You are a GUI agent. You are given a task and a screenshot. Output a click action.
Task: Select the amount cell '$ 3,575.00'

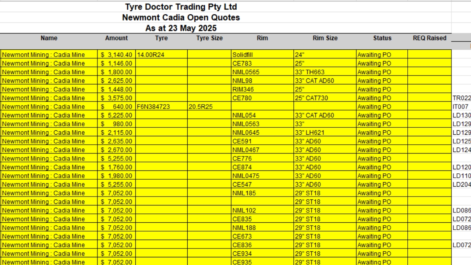tap(117, 98)
